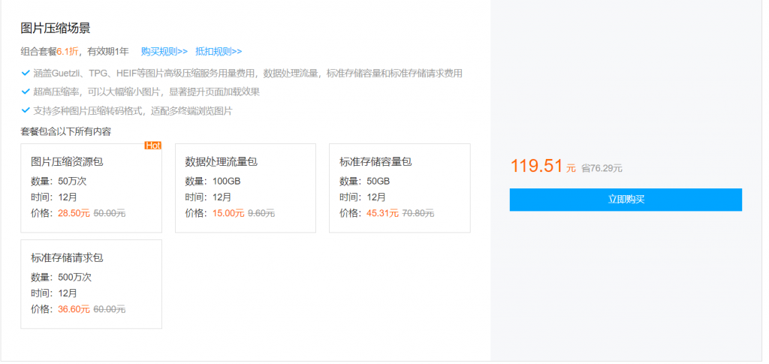This screenshot has height=364, width=769.
Task: Click the 立即购买 button
Action: 626,200
